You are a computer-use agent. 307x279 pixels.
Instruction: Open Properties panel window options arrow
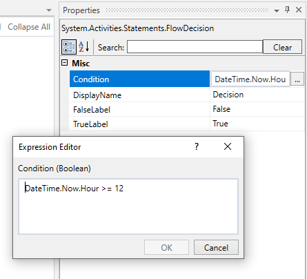[x=277, y=10]
